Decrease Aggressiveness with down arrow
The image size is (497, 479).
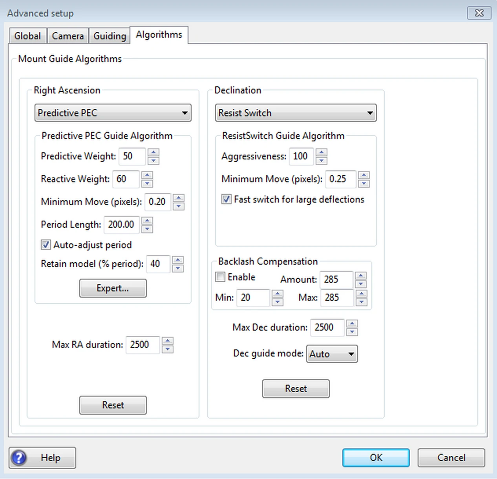(x=322, y=160)
